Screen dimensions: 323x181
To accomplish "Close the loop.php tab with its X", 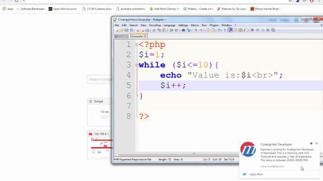I will click(x=145, y=36).
